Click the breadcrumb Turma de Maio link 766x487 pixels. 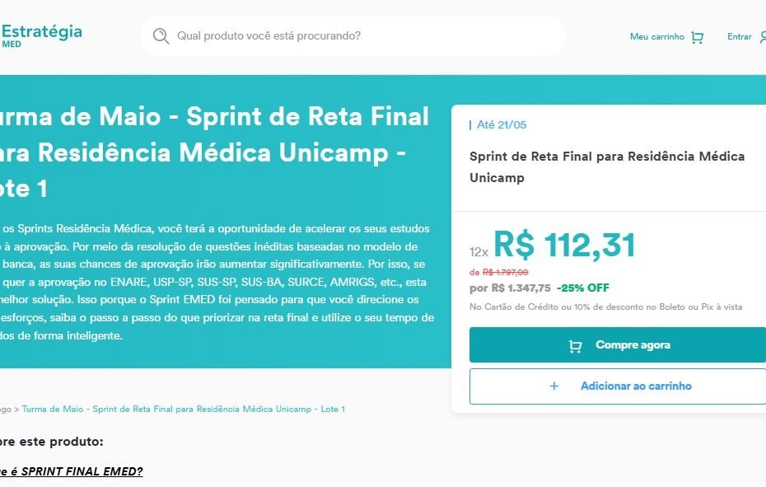[x=183, y=410]
